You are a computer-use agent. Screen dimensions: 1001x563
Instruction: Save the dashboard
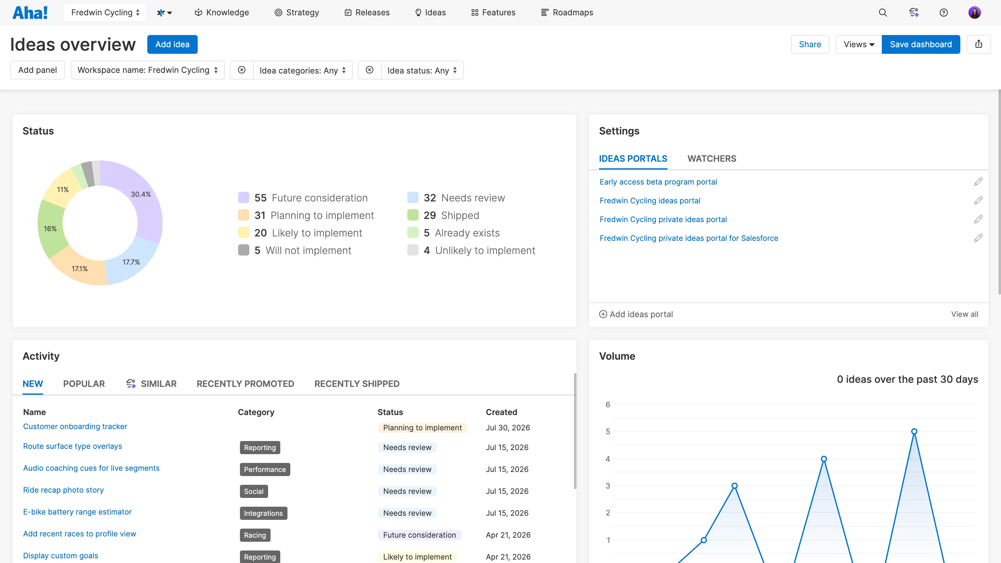[x=921, y=44]
